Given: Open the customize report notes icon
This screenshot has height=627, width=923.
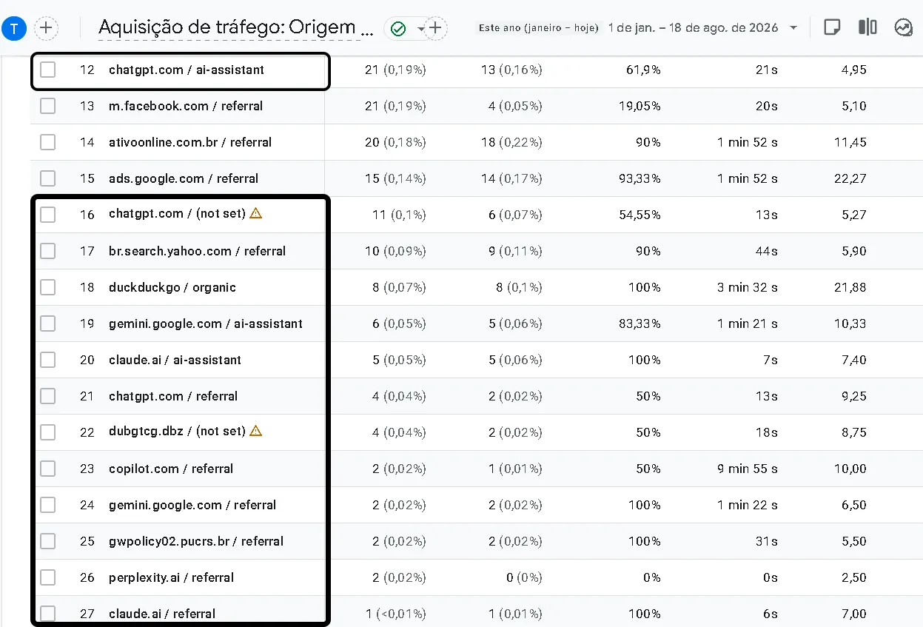Looking at the screenshot, I should (832, 28).
